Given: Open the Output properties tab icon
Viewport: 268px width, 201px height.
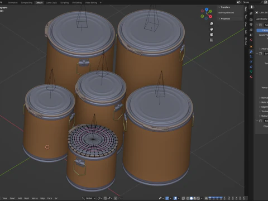Looking at the screenshot, I should pyautogui.click(x=251, y=25).
